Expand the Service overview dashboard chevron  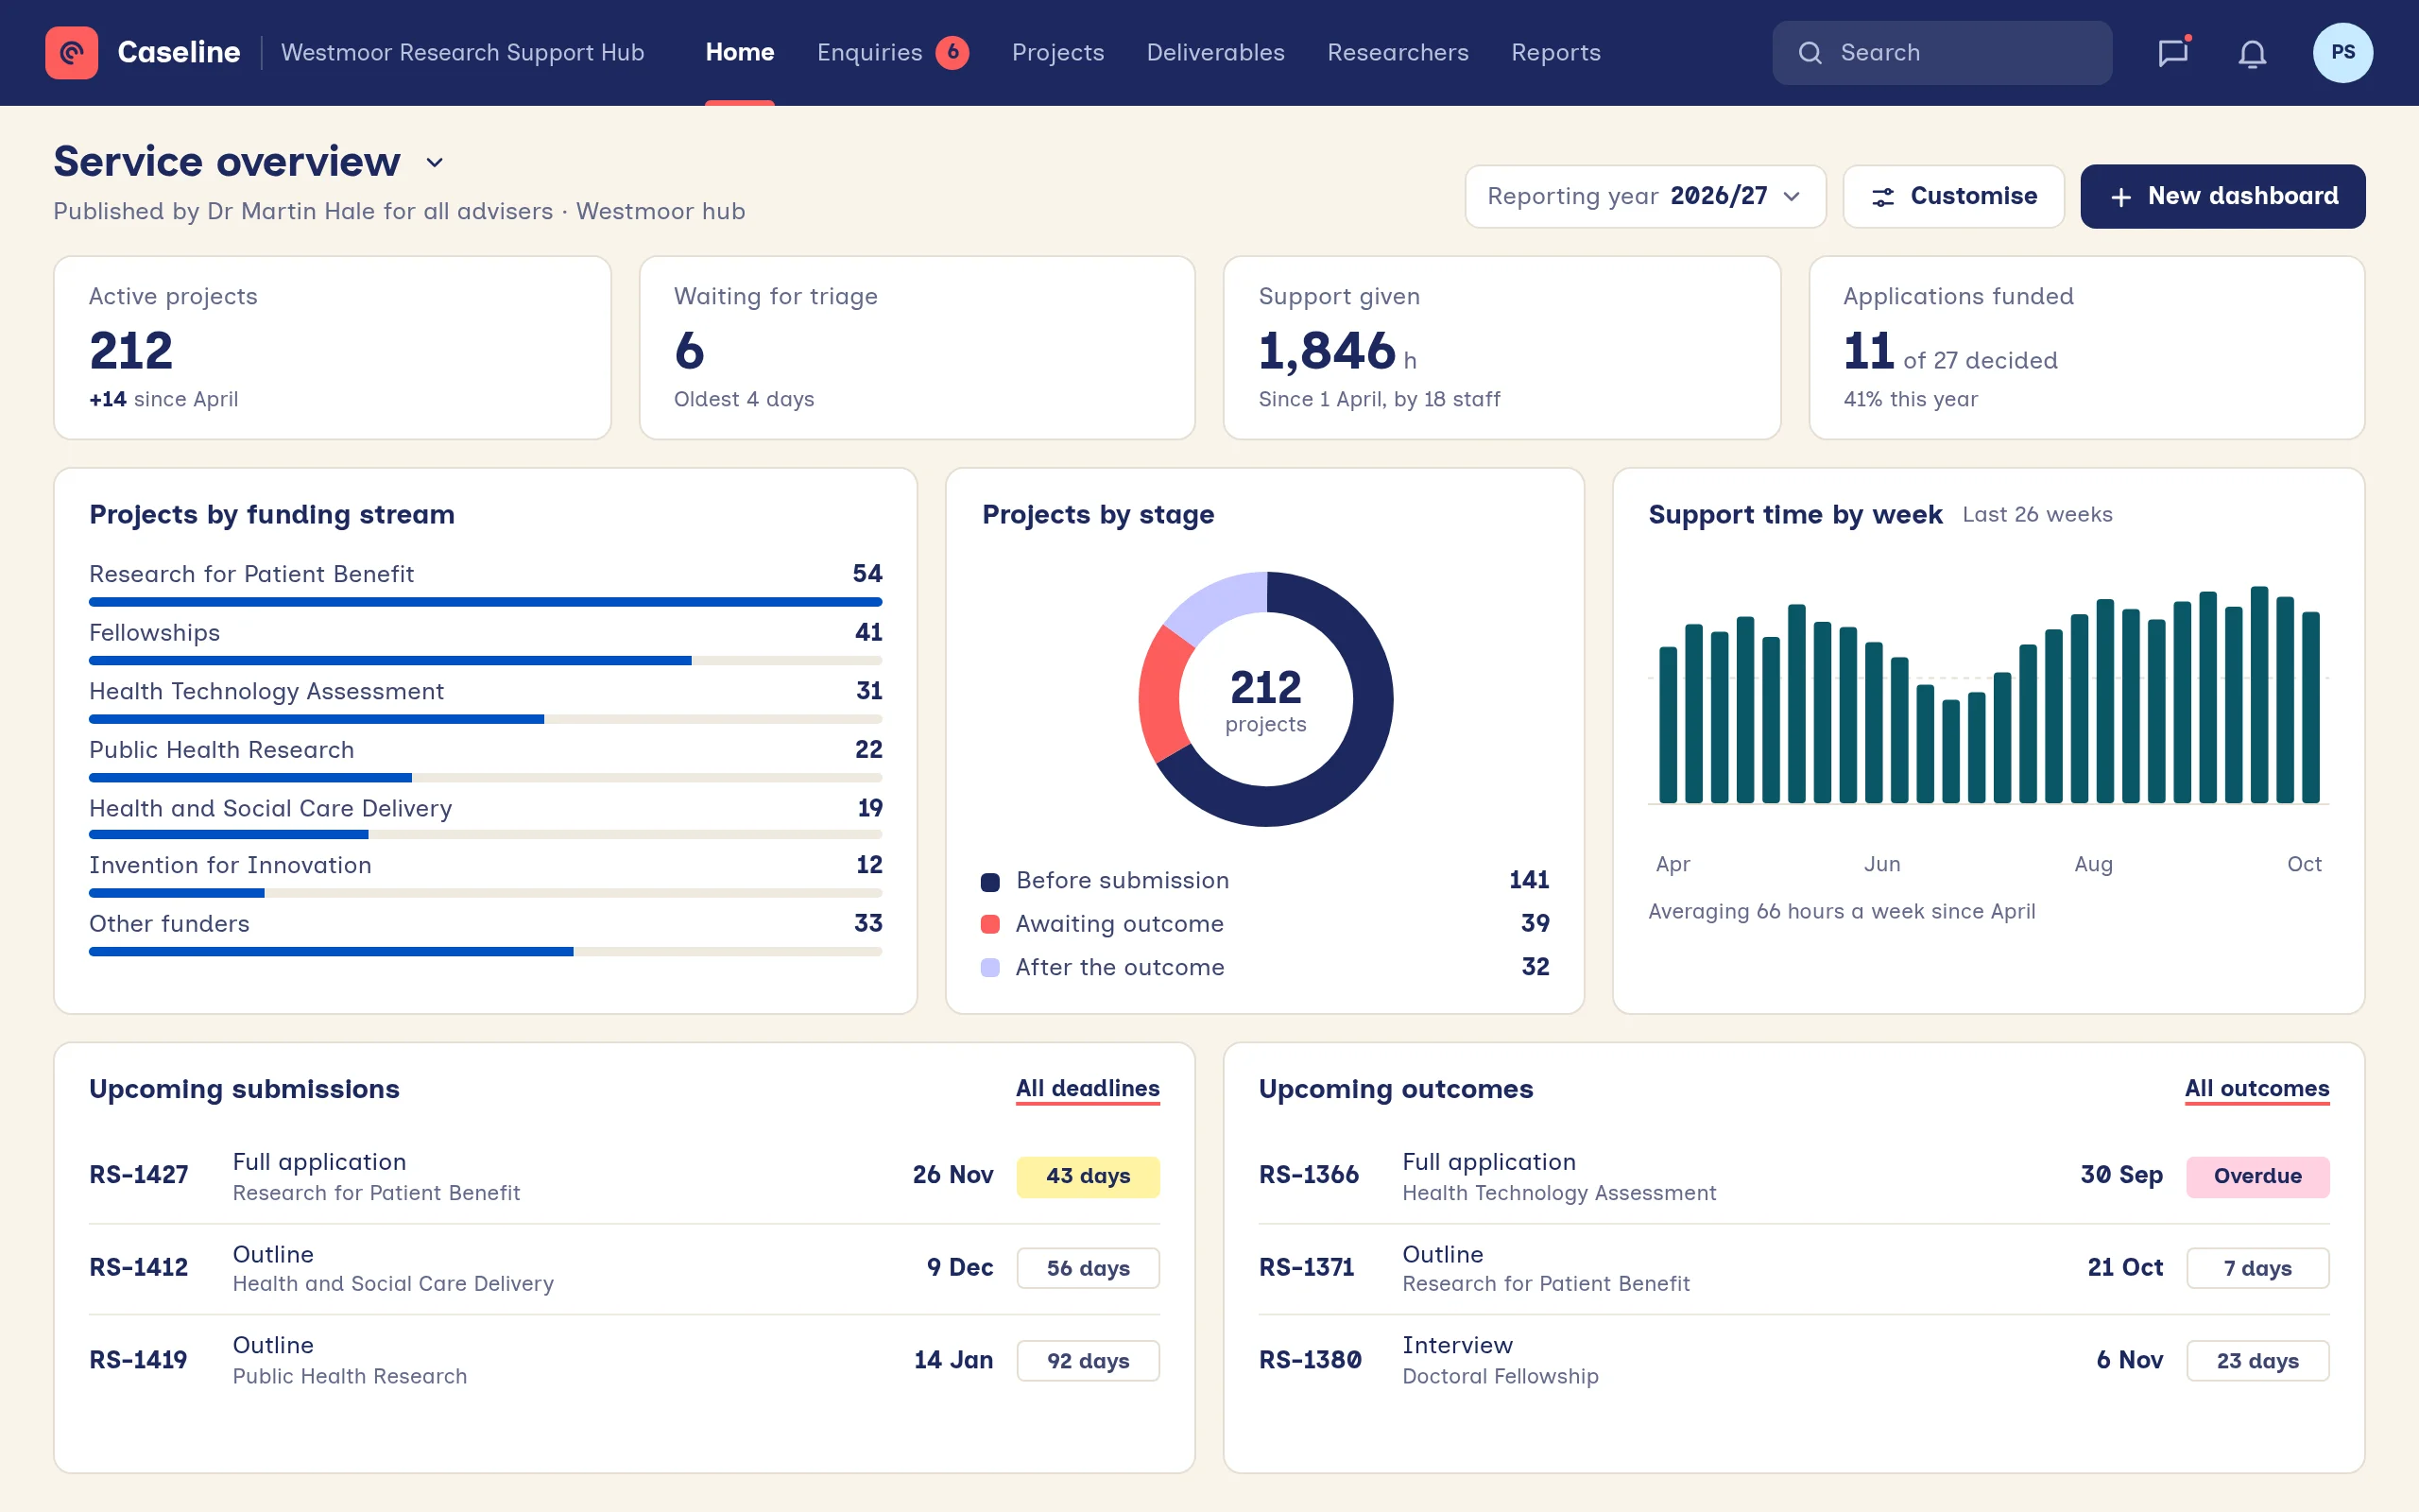click(x=435, y=162)
